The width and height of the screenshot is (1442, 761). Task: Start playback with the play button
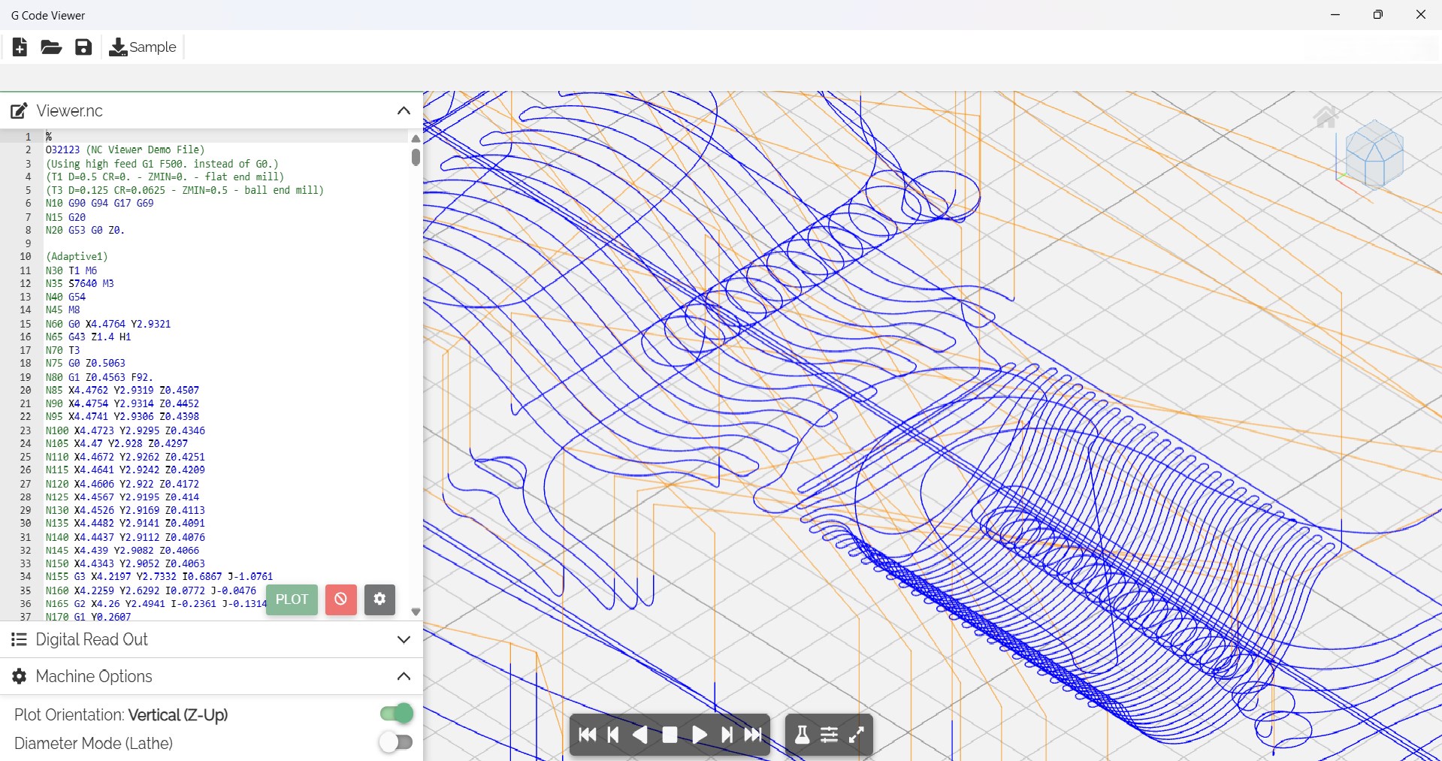coord(699,735)
